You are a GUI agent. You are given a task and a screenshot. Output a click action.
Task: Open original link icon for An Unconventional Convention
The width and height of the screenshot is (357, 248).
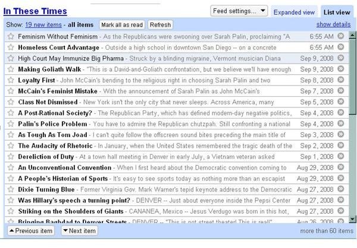340,167
